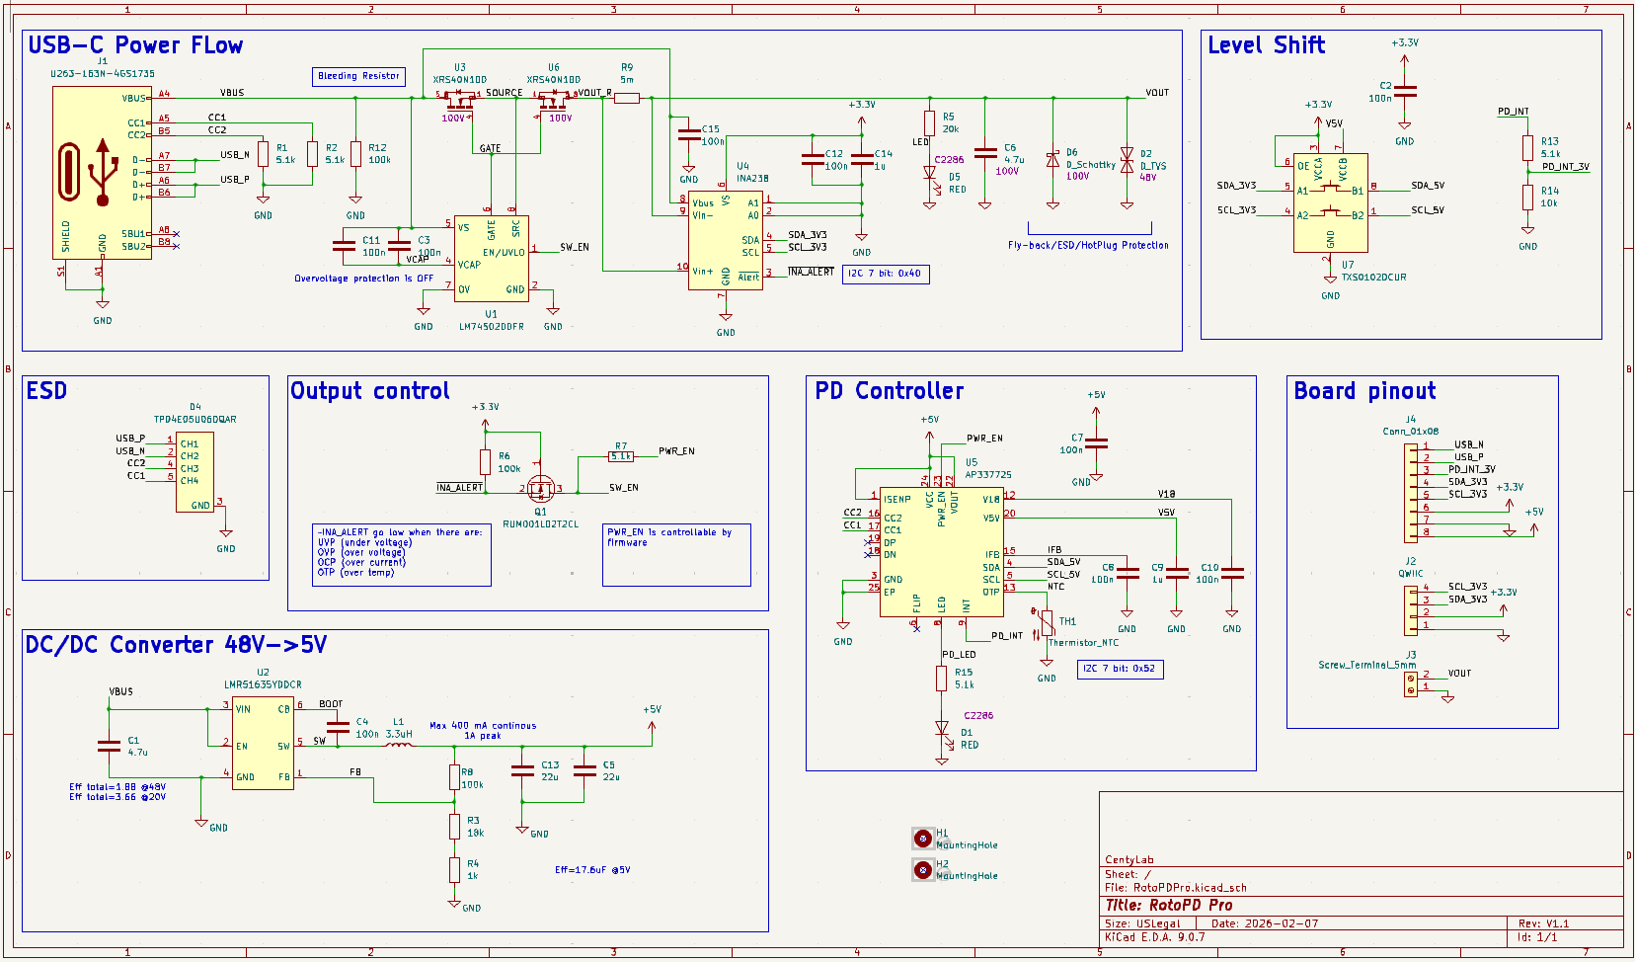This screenshot has width=1635, height=962.
Task: Click the R9 5m shunt resistor
Action: point(627,98)
